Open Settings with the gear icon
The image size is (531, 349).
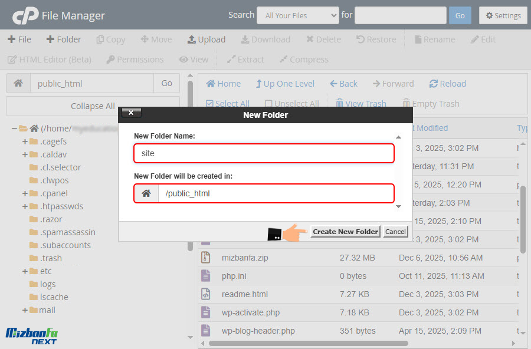pyautogui.click(x=489, y=15)
